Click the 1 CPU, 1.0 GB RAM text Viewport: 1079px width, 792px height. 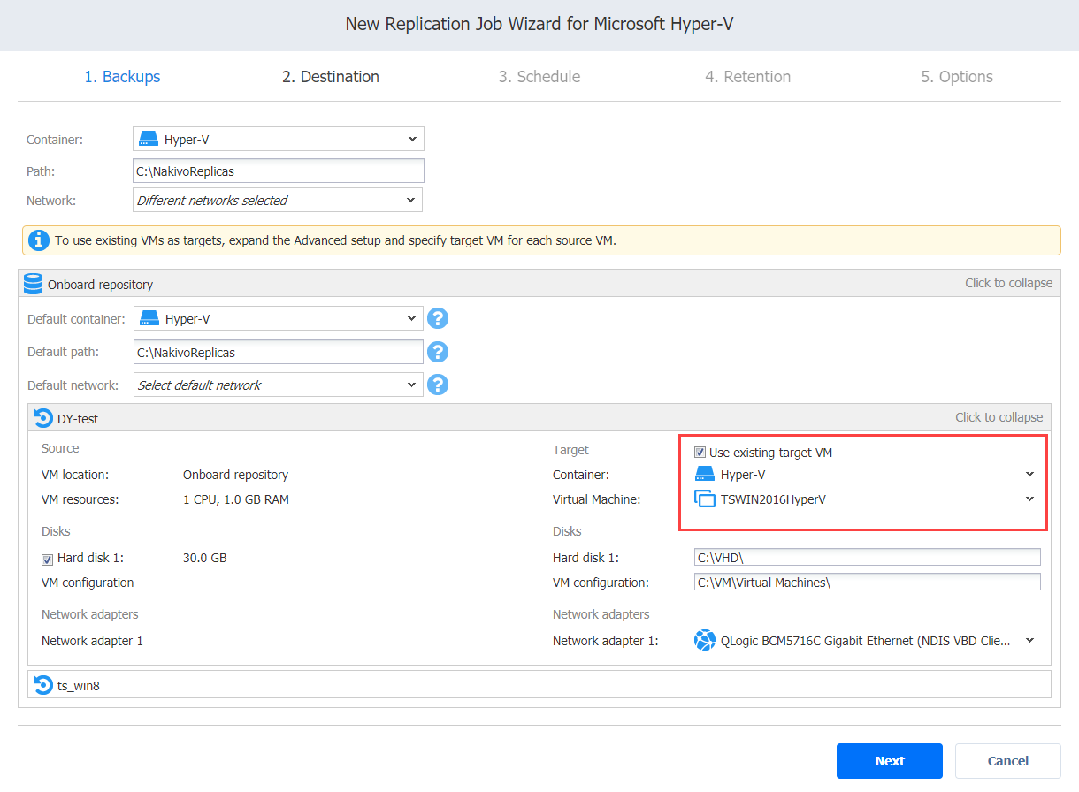pos(236,499)
